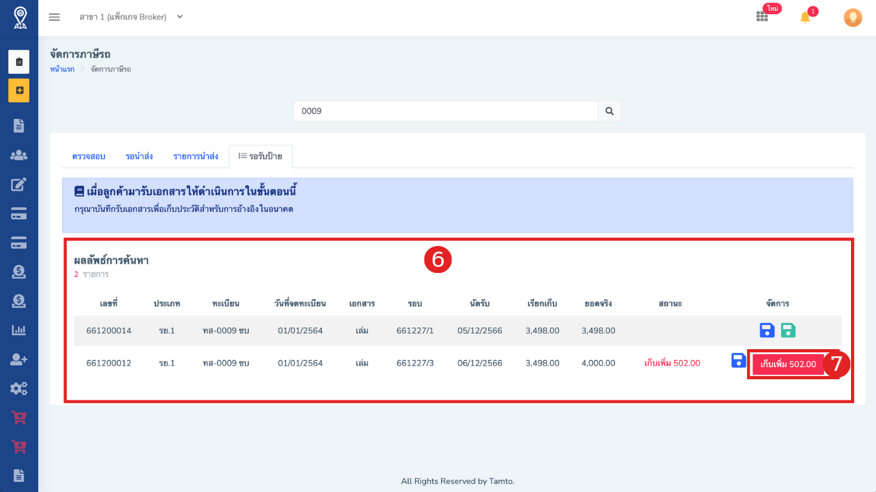Click the red cart icon directly below the gears
Viewport: 876px width, 492px height.
[19, 418]
